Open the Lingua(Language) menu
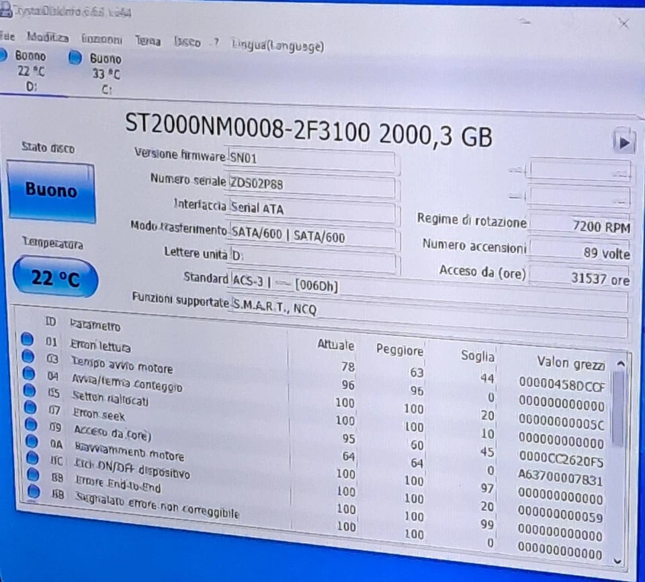The image size is (645, 582). (x=278, y=46)
